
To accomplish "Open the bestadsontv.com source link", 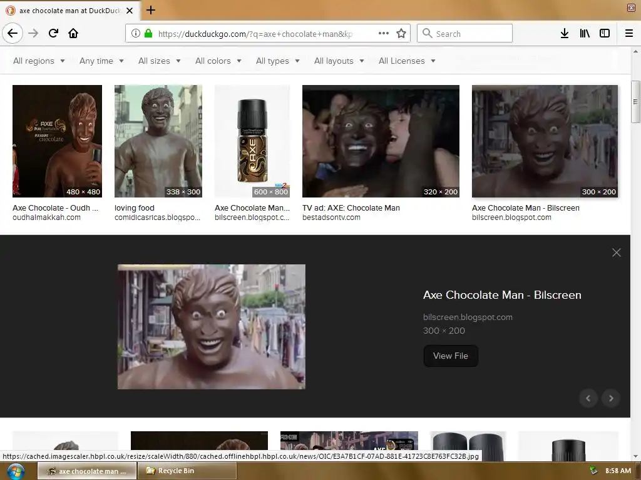I will pos(331,217).
